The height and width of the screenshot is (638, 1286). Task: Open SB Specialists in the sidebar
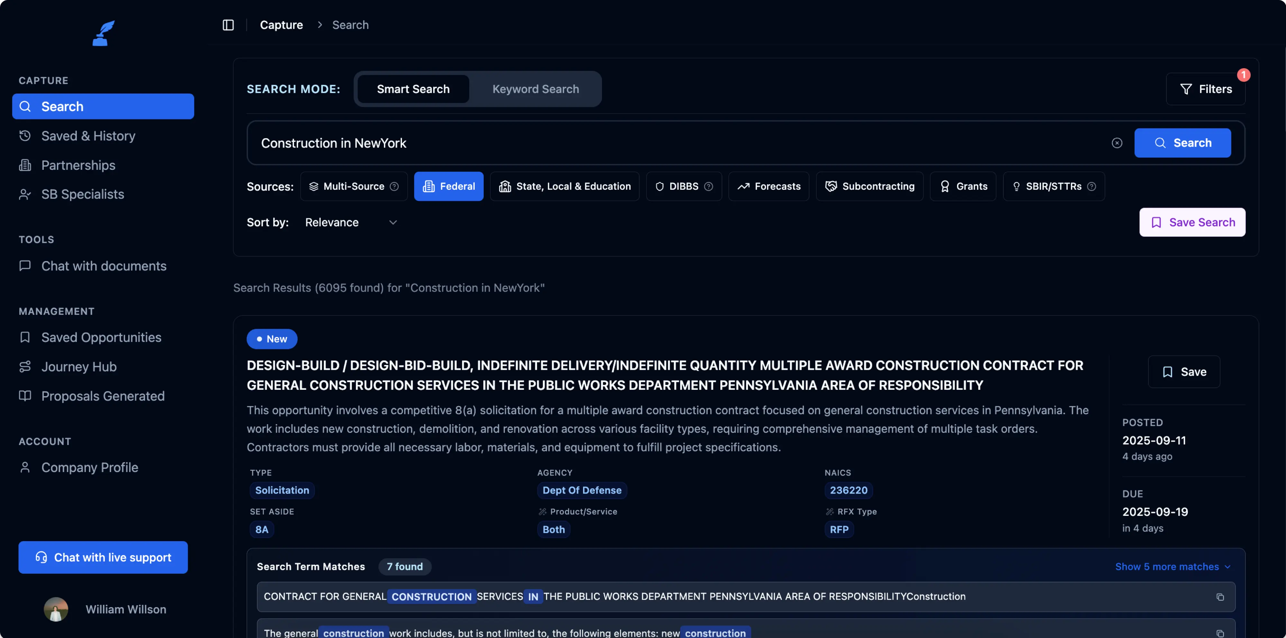click(x=82, y=194)
